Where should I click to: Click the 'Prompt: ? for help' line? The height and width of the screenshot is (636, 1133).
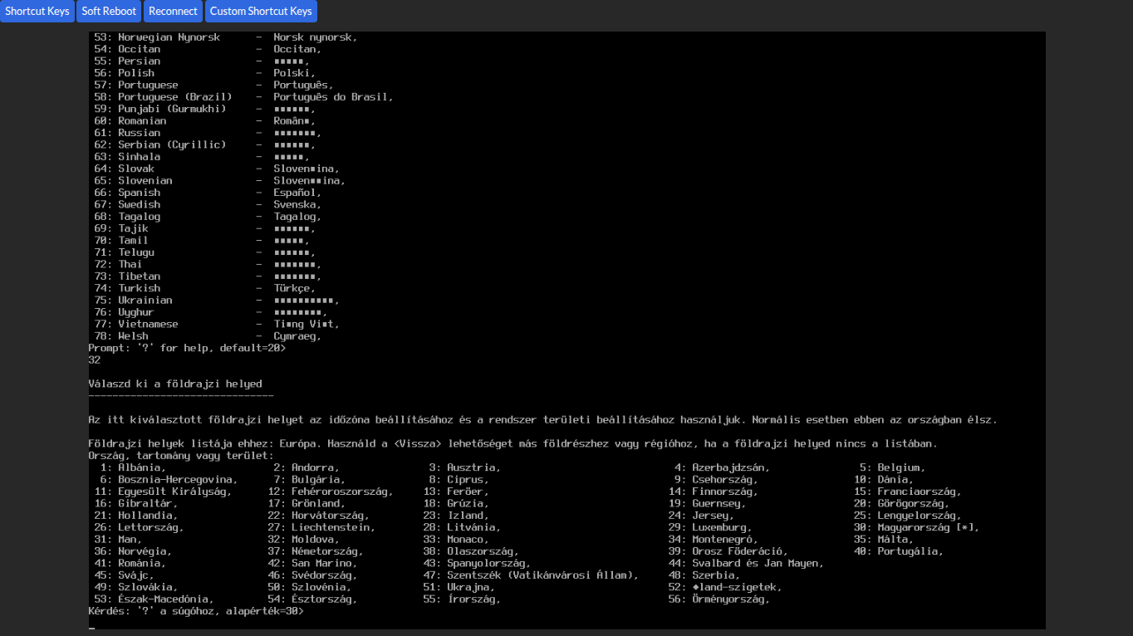187,348
